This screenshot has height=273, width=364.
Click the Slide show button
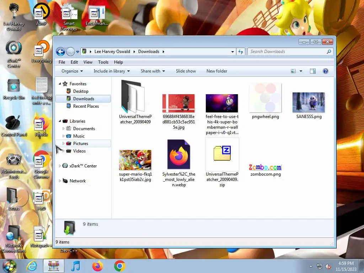(186, 71)
